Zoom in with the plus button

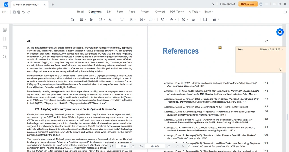point(133,146)
